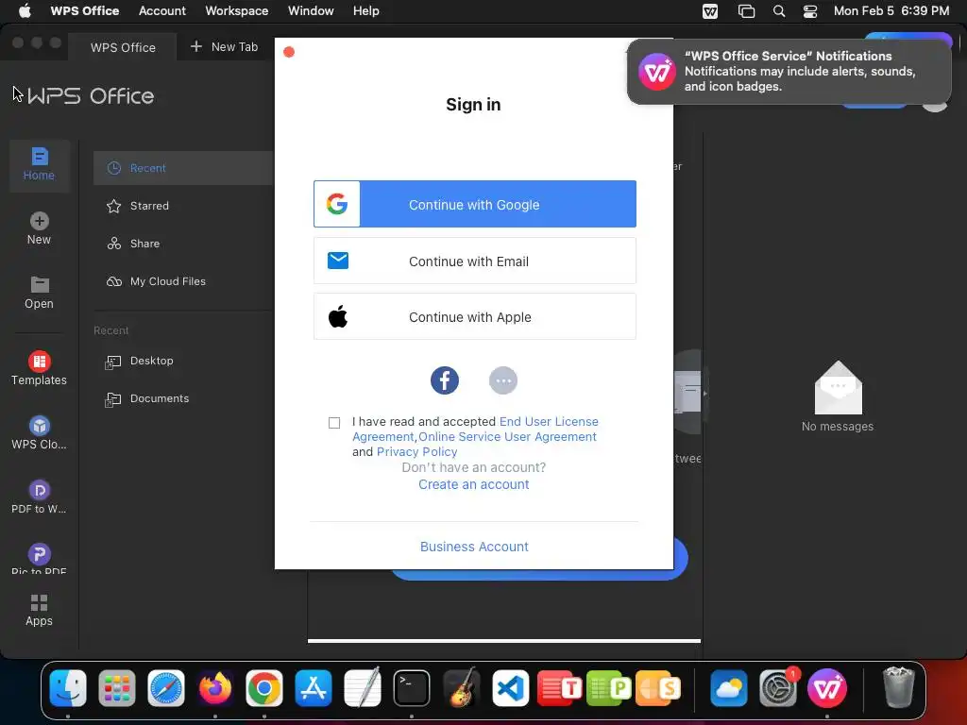Show more sign-in options ellipsis icon
The width and height of the screenshot is (967, 725).
pos(503,380)
